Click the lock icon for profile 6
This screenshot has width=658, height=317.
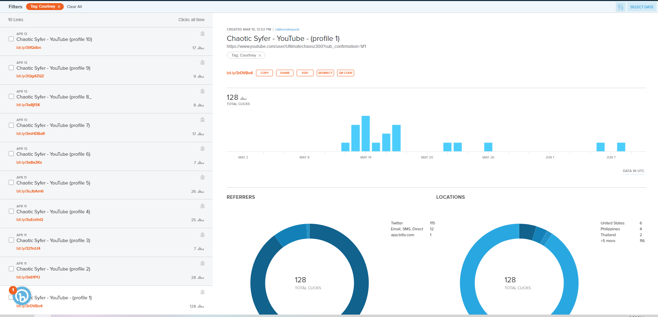(x=202, y=148)
